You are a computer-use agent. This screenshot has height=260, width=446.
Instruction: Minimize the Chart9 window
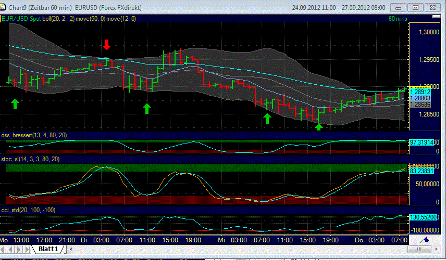(x=398, y=8)
